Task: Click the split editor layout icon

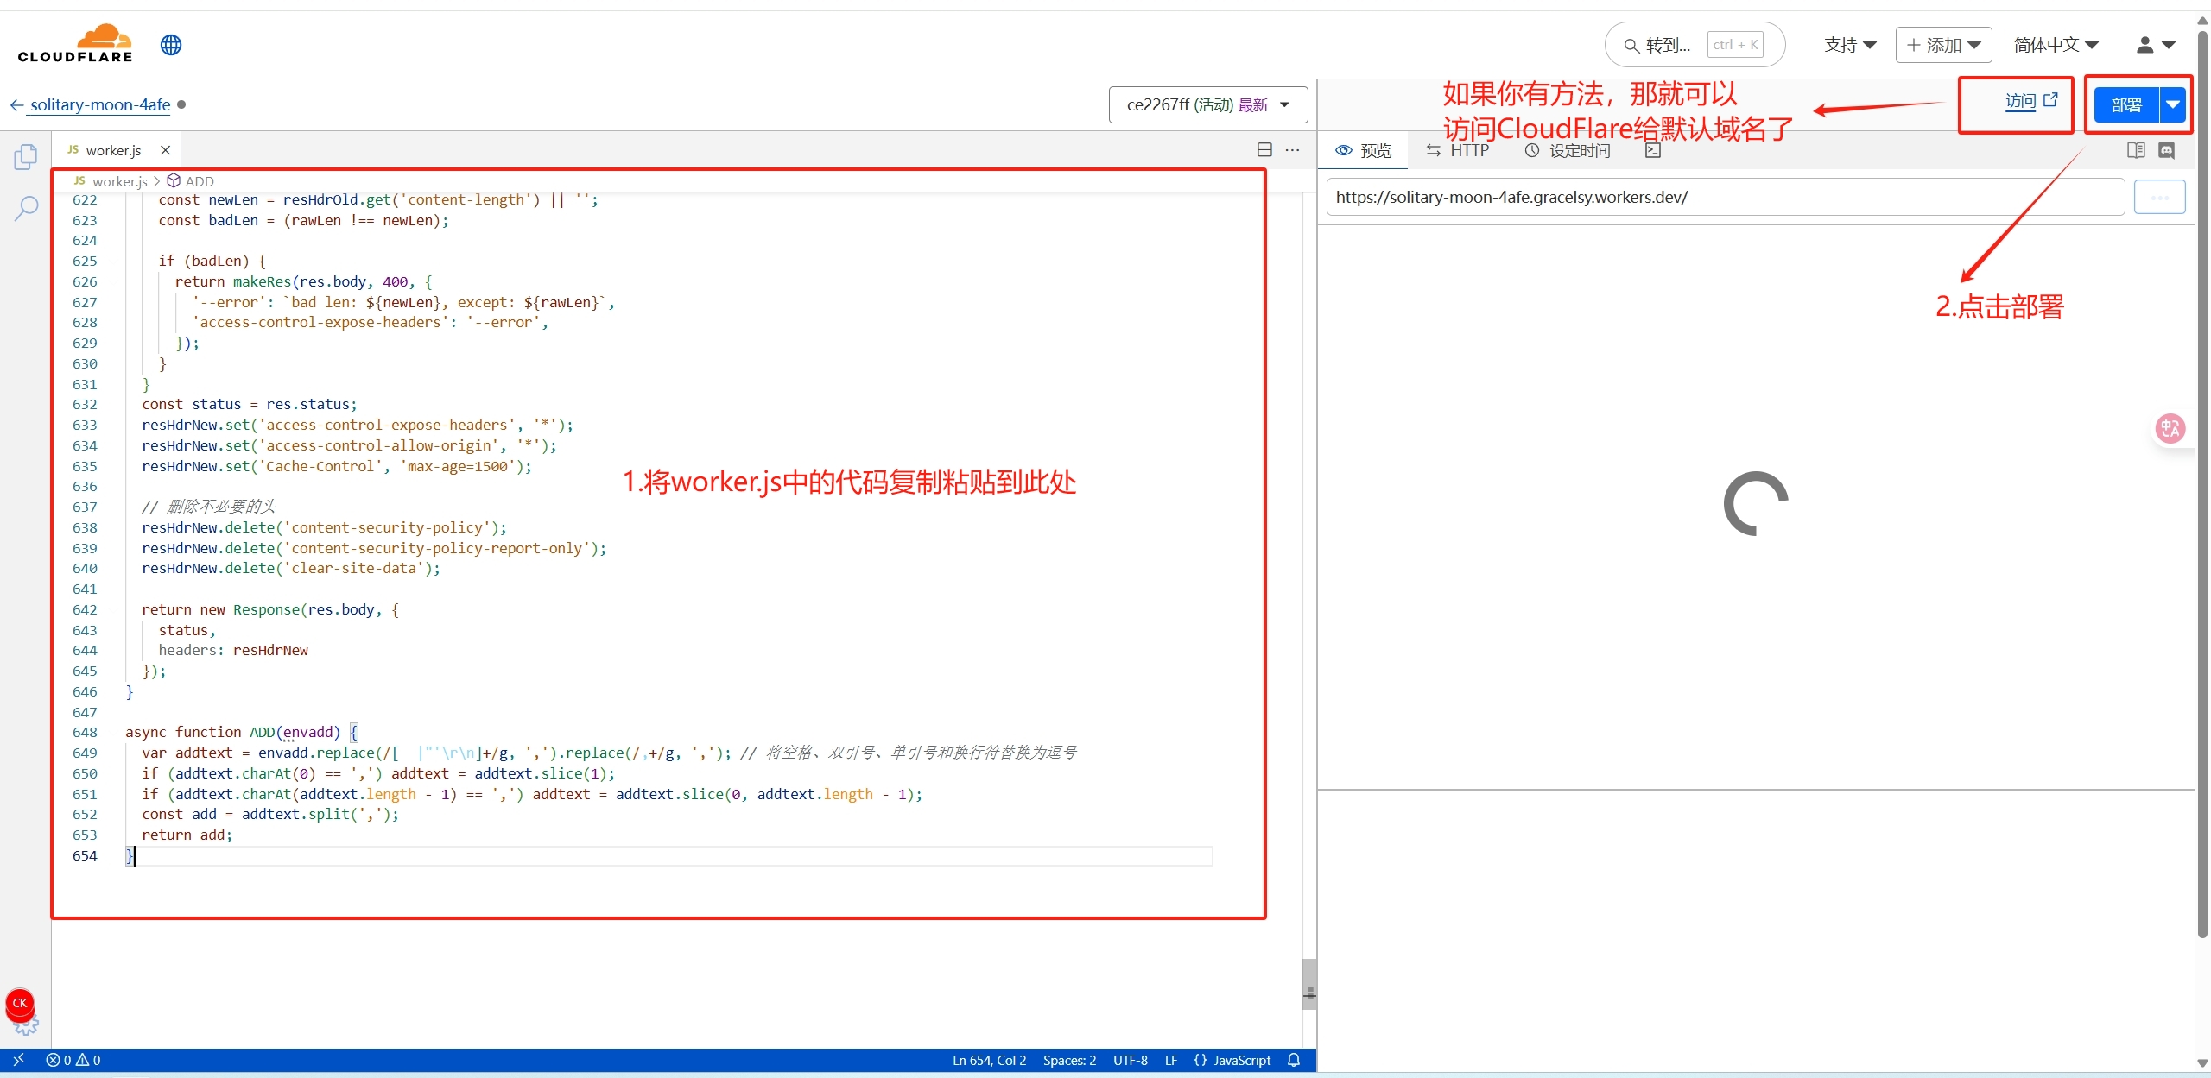Action: click(x=1264, y=150)
